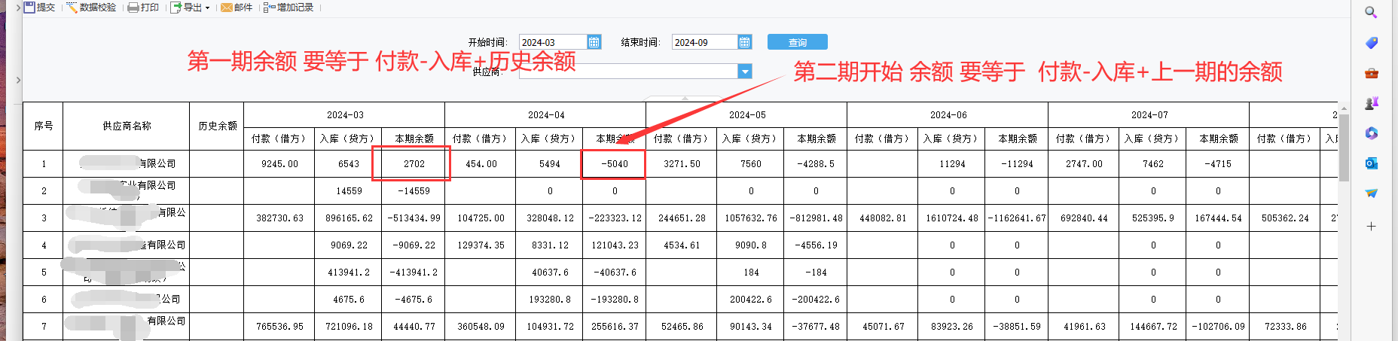Click the 打印 printer icon
The image size is (1398, 341).
coord(133,8)
